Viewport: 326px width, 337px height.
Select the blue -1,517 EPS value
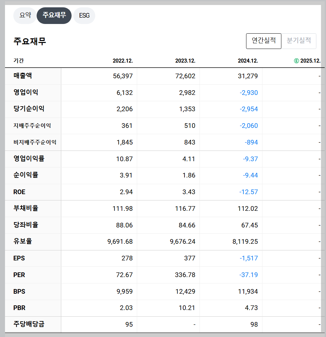point(248,258)
